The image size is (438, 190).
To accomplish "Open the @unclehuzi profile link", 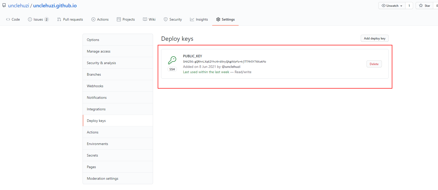I will [x=231, y=67].
